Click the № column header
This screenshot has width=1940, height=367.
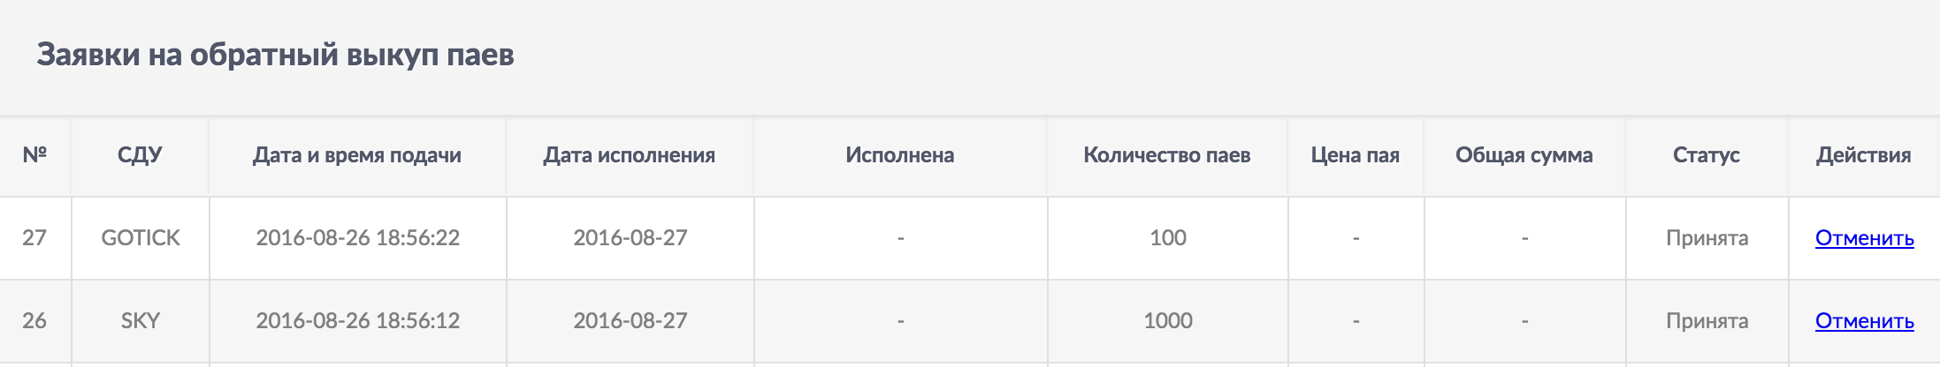click(34, 155)
